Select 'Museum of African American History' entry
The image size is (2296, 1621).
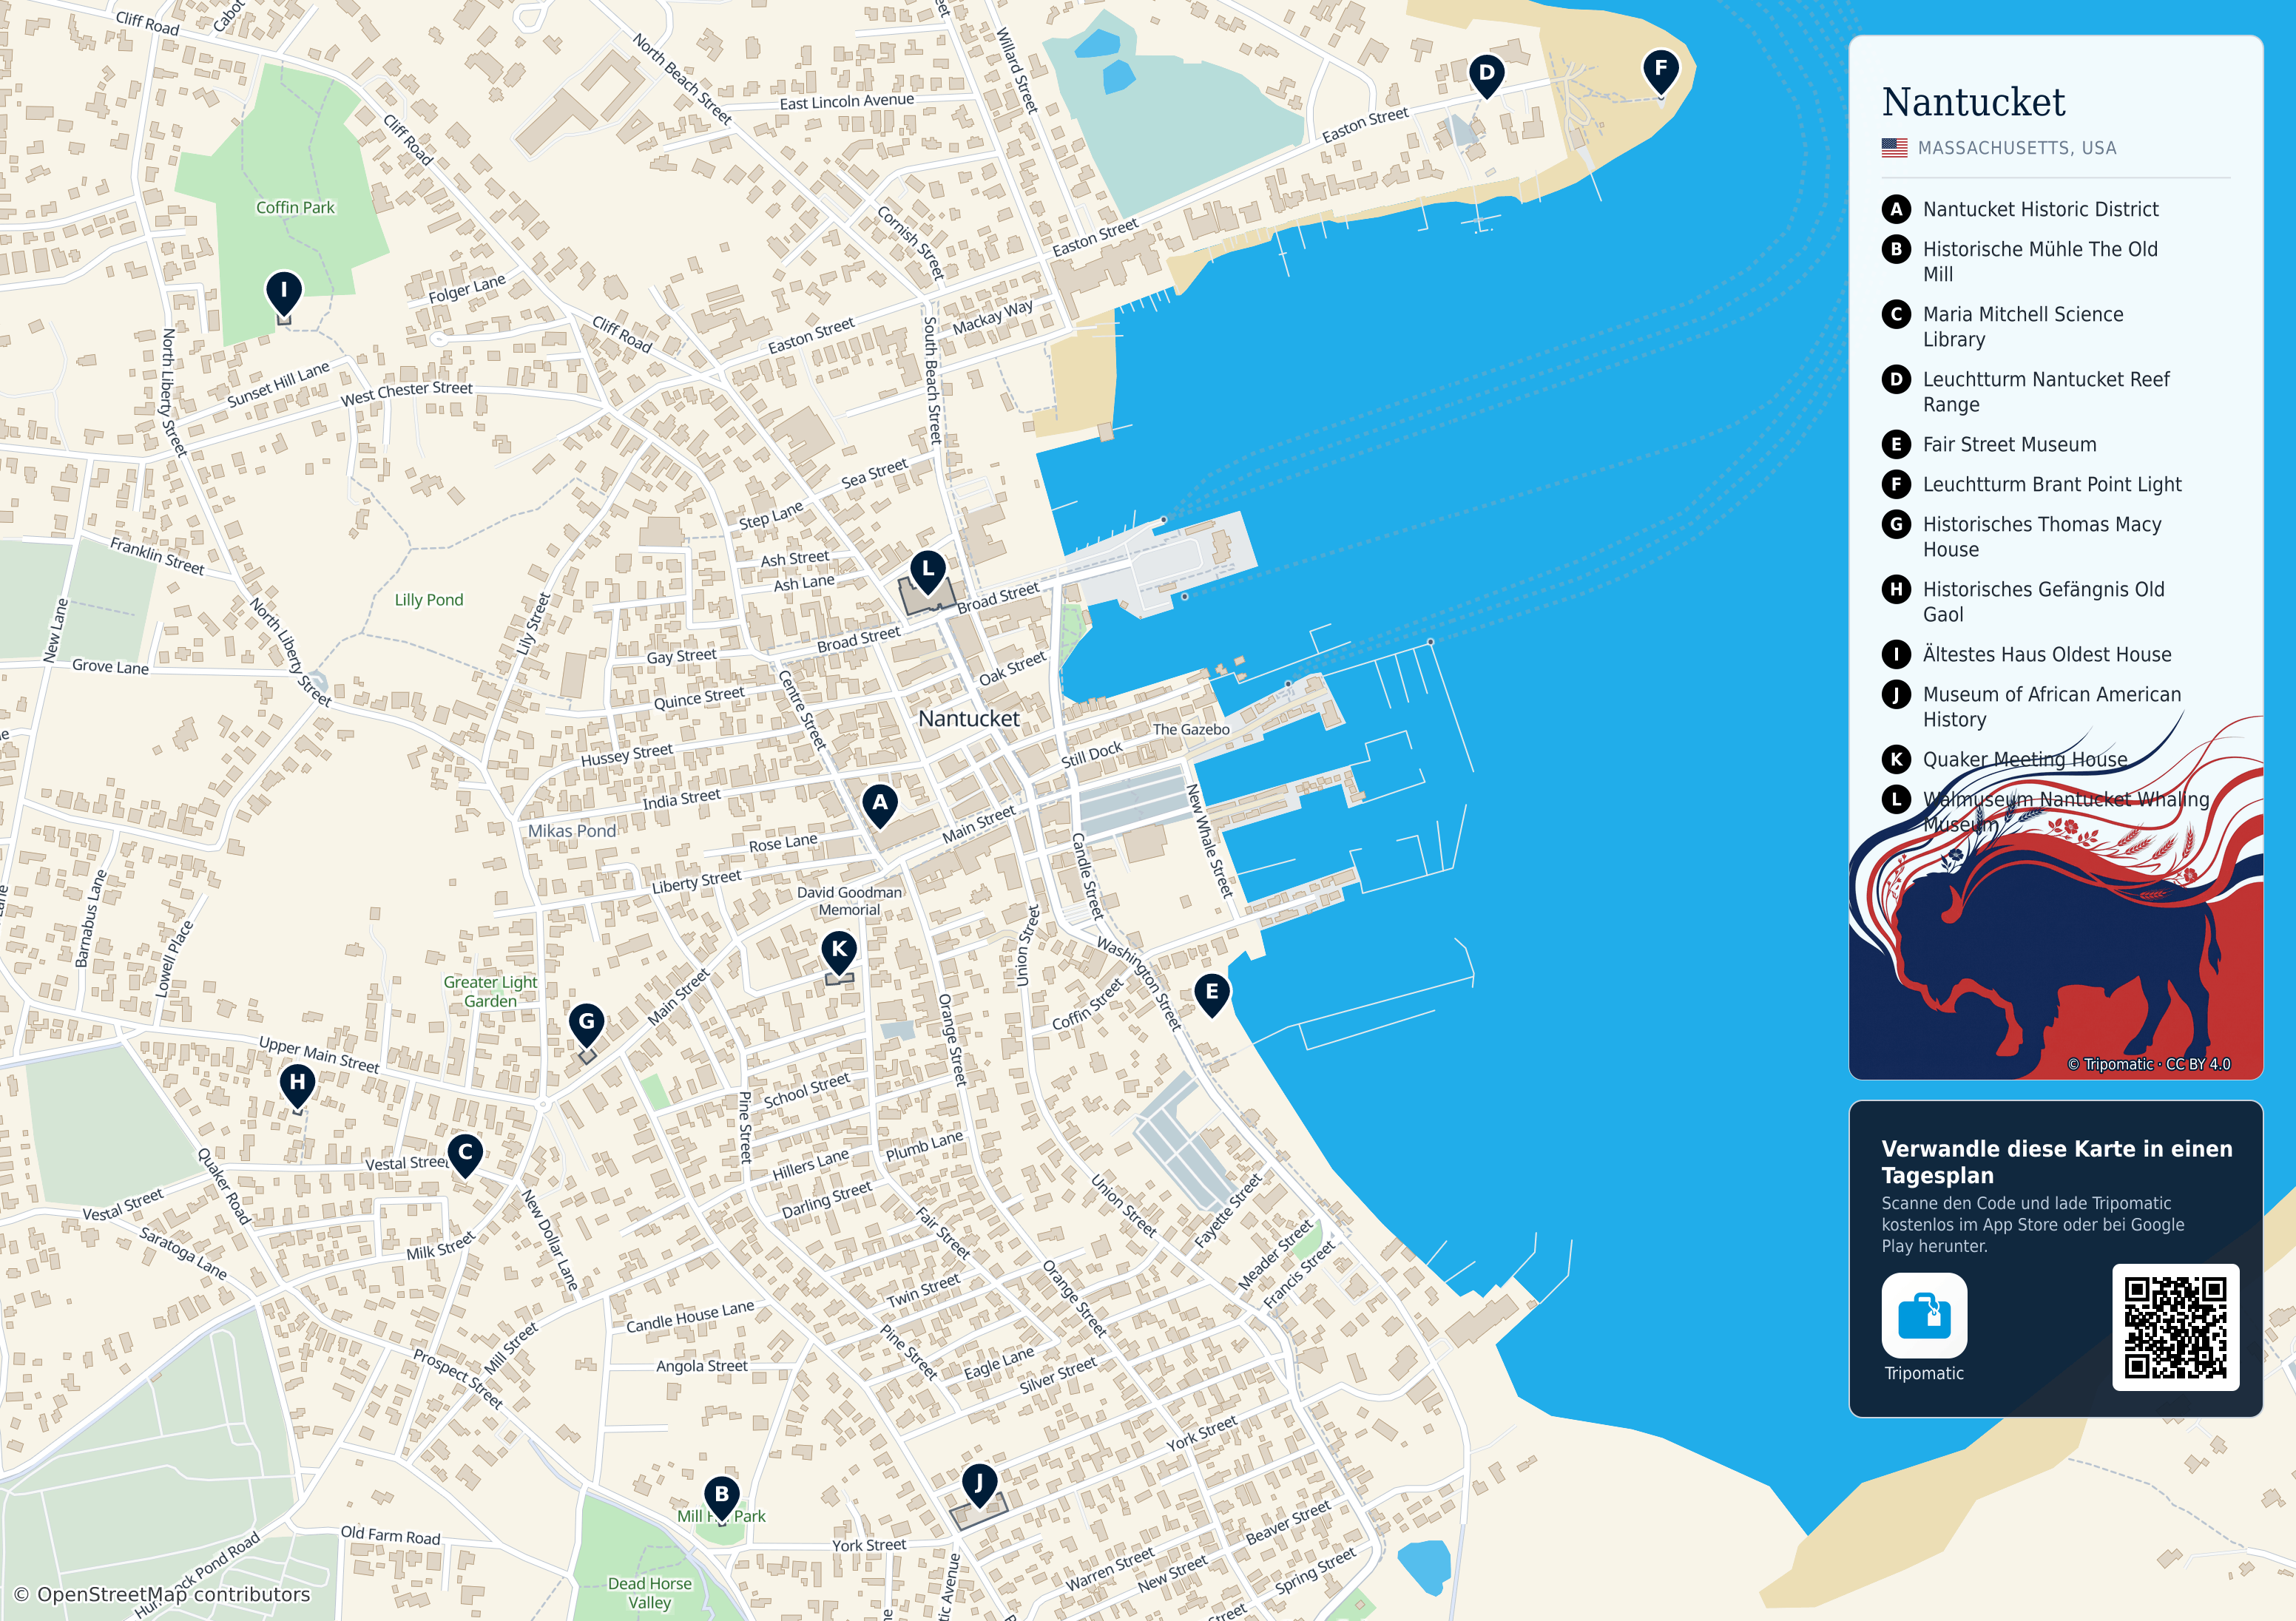(x=2052, y=706)
